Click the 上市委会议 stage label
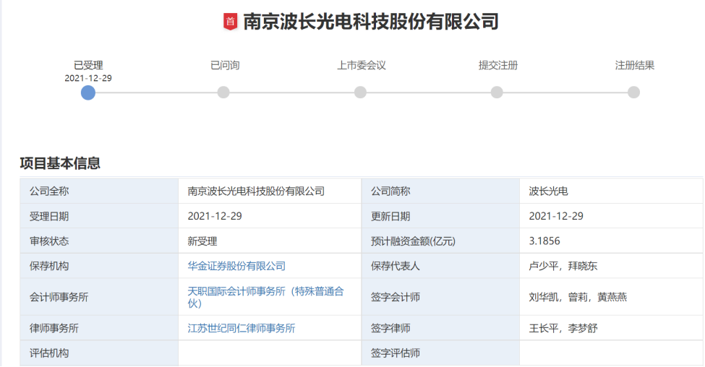The height and width of the screenshot is (367, 705). 362,65
